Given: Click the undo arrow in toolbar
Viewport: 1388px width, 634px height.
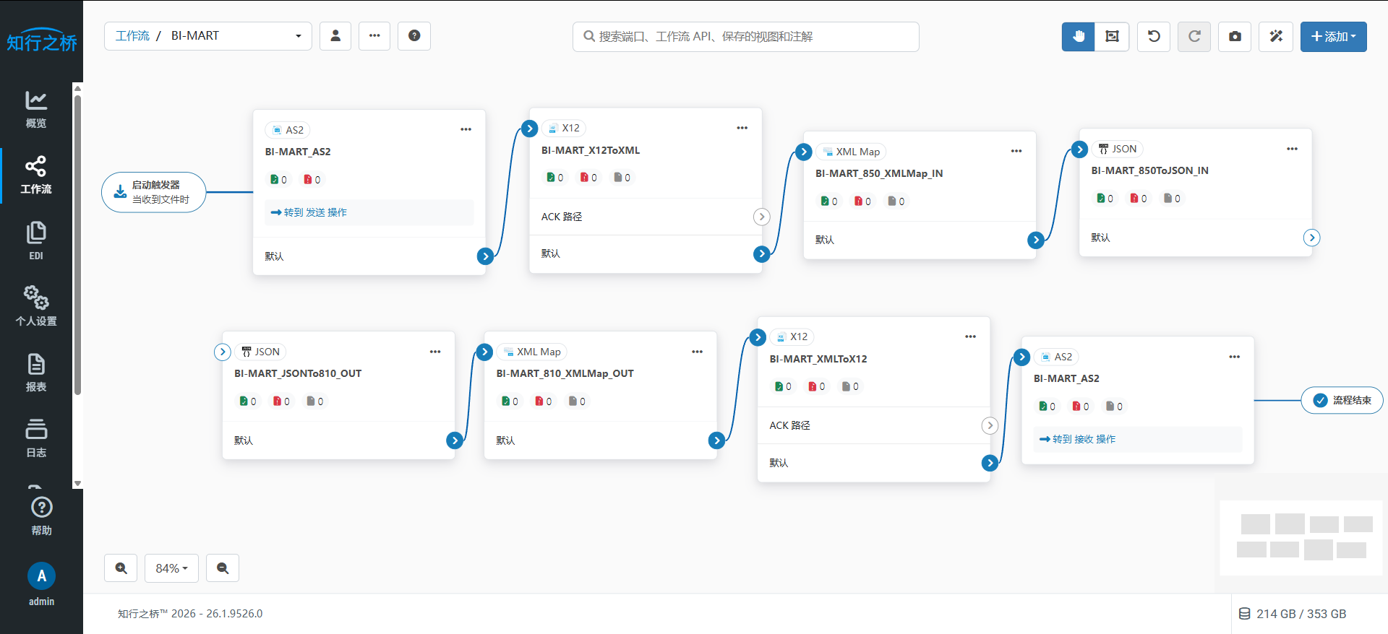Looking at the screenshot, I should pyautogui.click(x=1154, y=36).
